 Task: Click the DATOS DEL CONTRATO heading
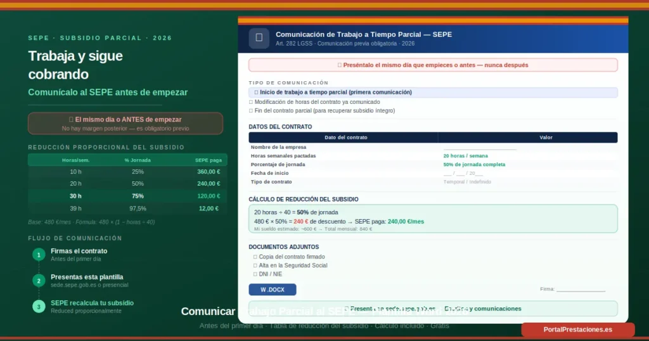(280, 127)
